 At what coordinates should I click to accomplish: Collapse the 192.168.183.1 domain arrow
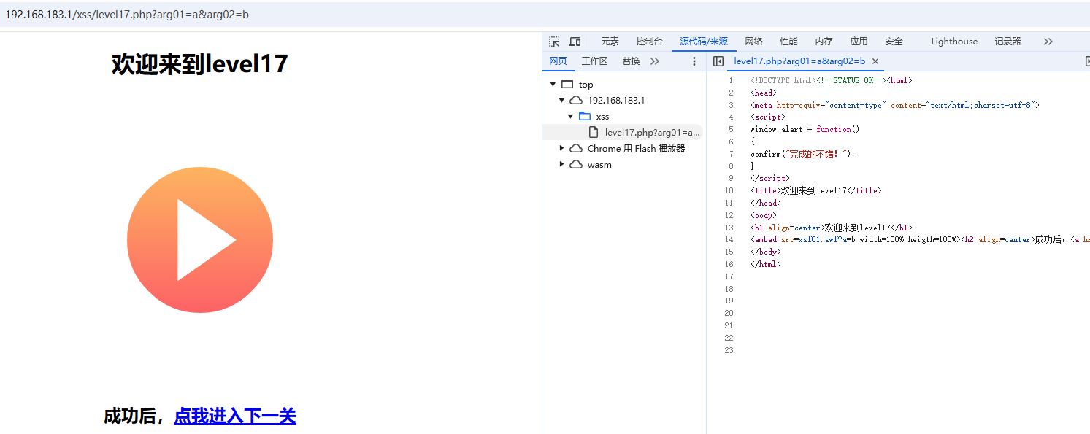[562, 101]
